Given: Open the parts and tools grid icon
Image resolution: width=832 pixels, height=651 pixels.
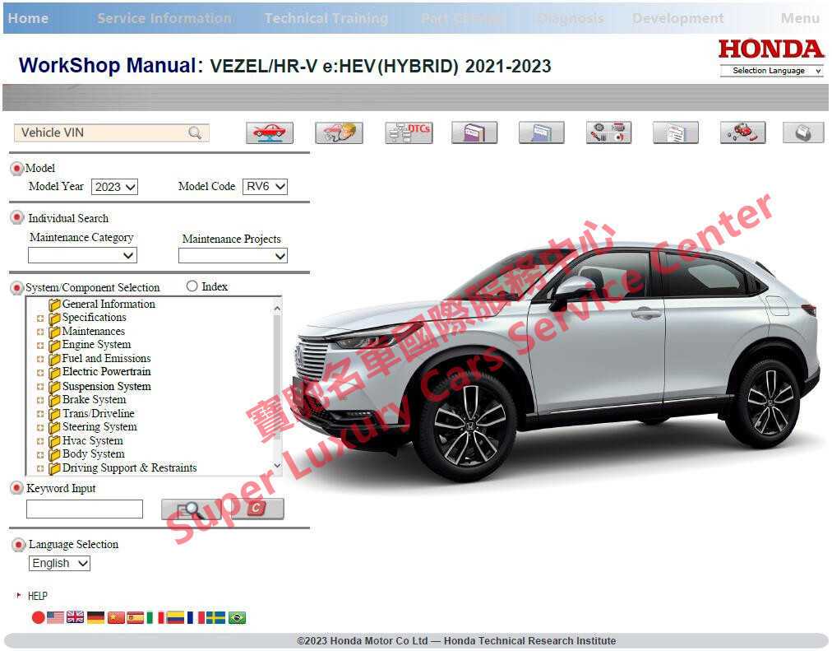Looking at the screenshot, I should (608, 133).
